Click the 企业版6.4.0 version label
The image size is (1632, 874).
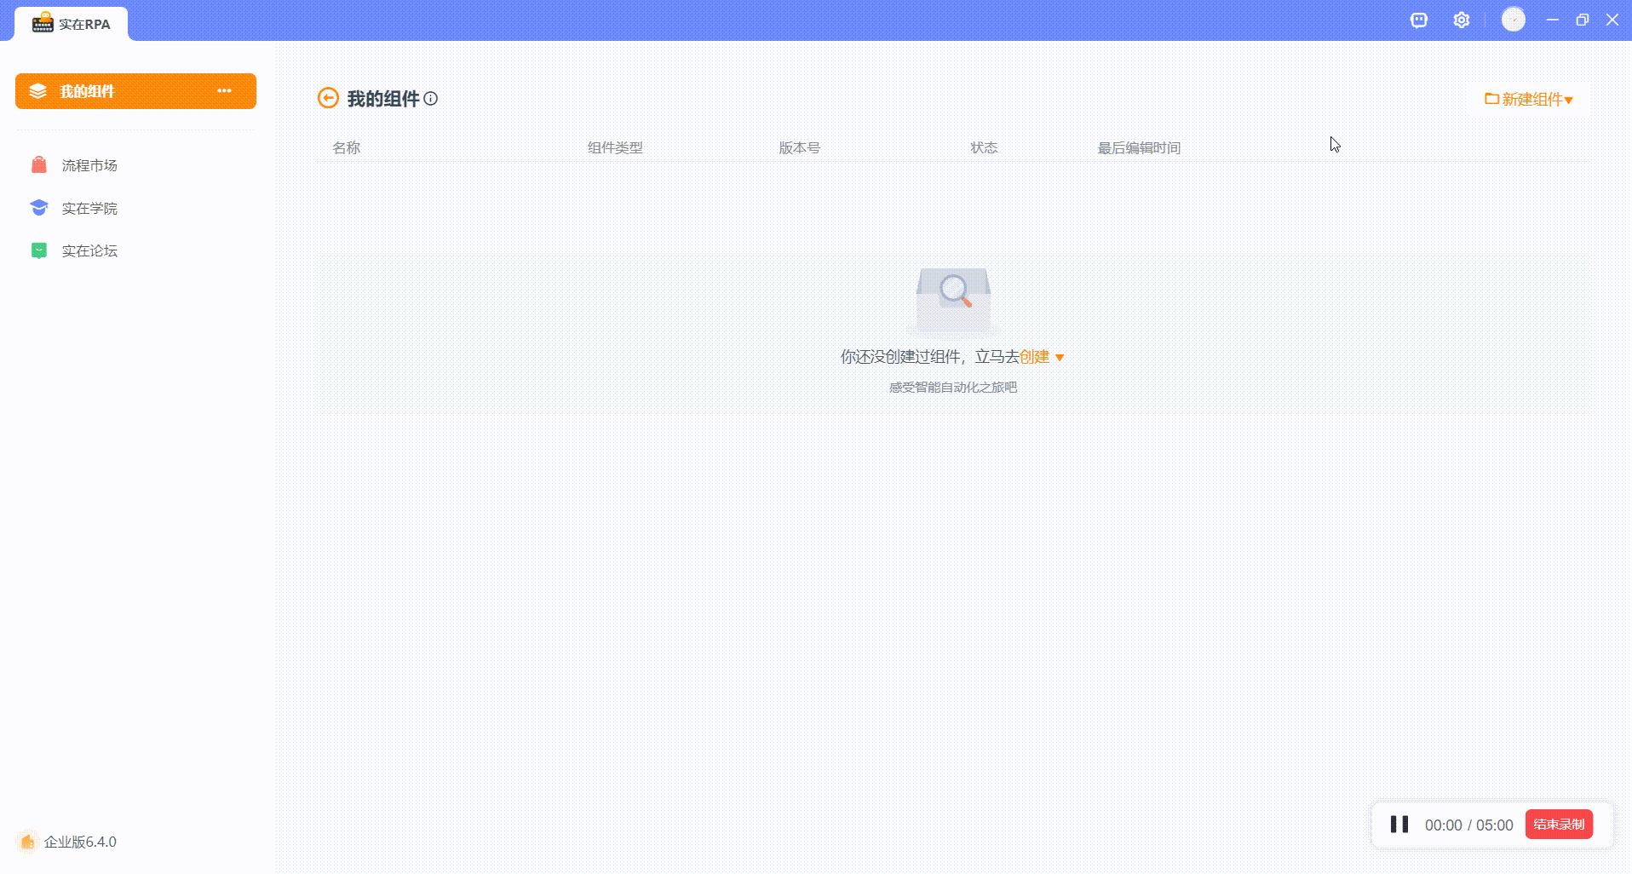(80, 842)
